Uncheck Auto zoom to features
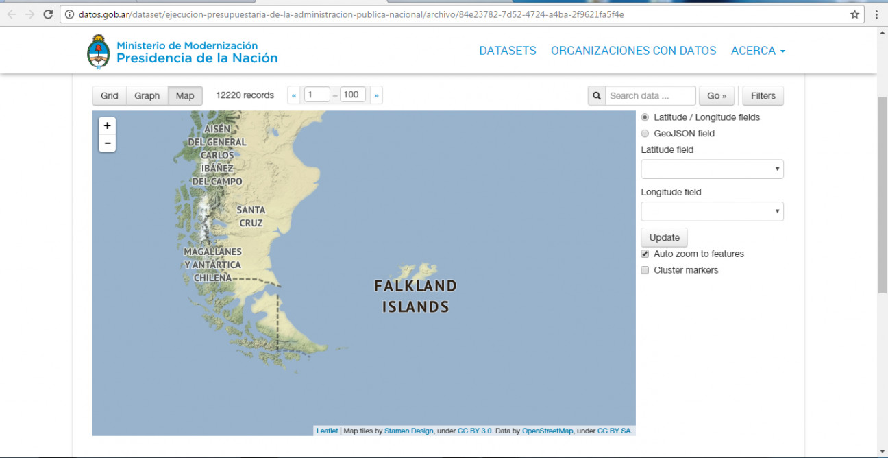This screenshot has height=458, width=888. (645, 254)
